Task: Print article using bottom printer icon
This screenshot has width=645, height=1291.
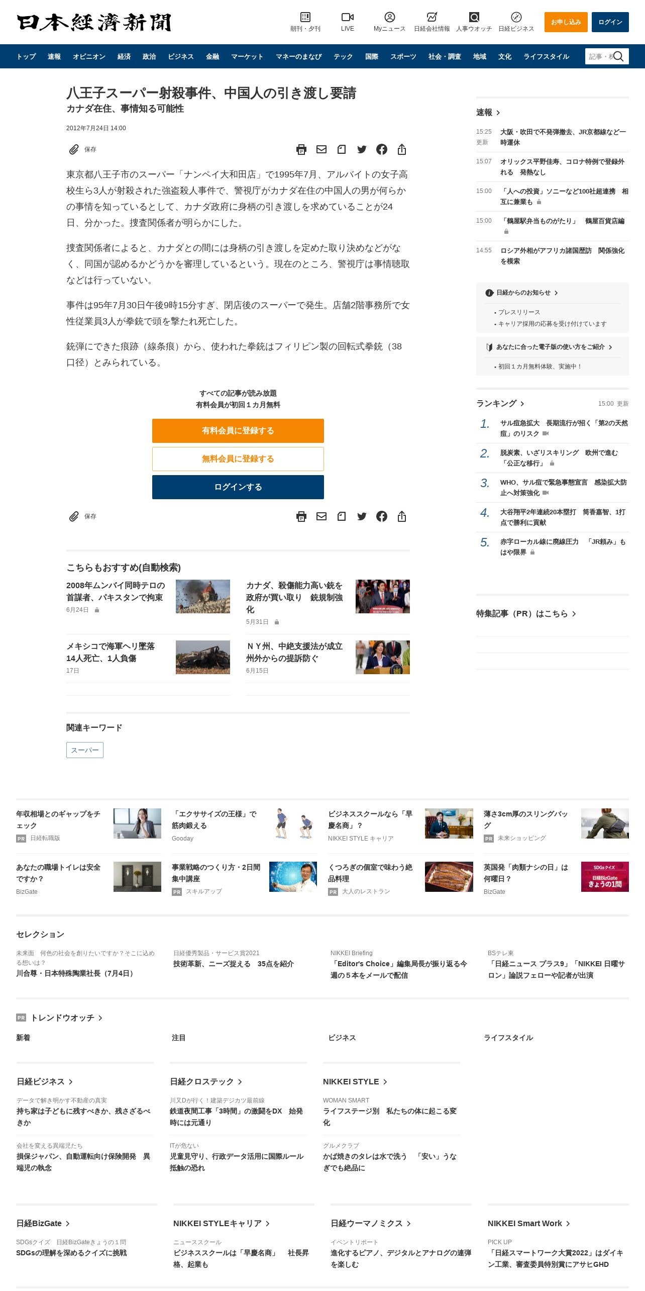Action: [301, 516]
